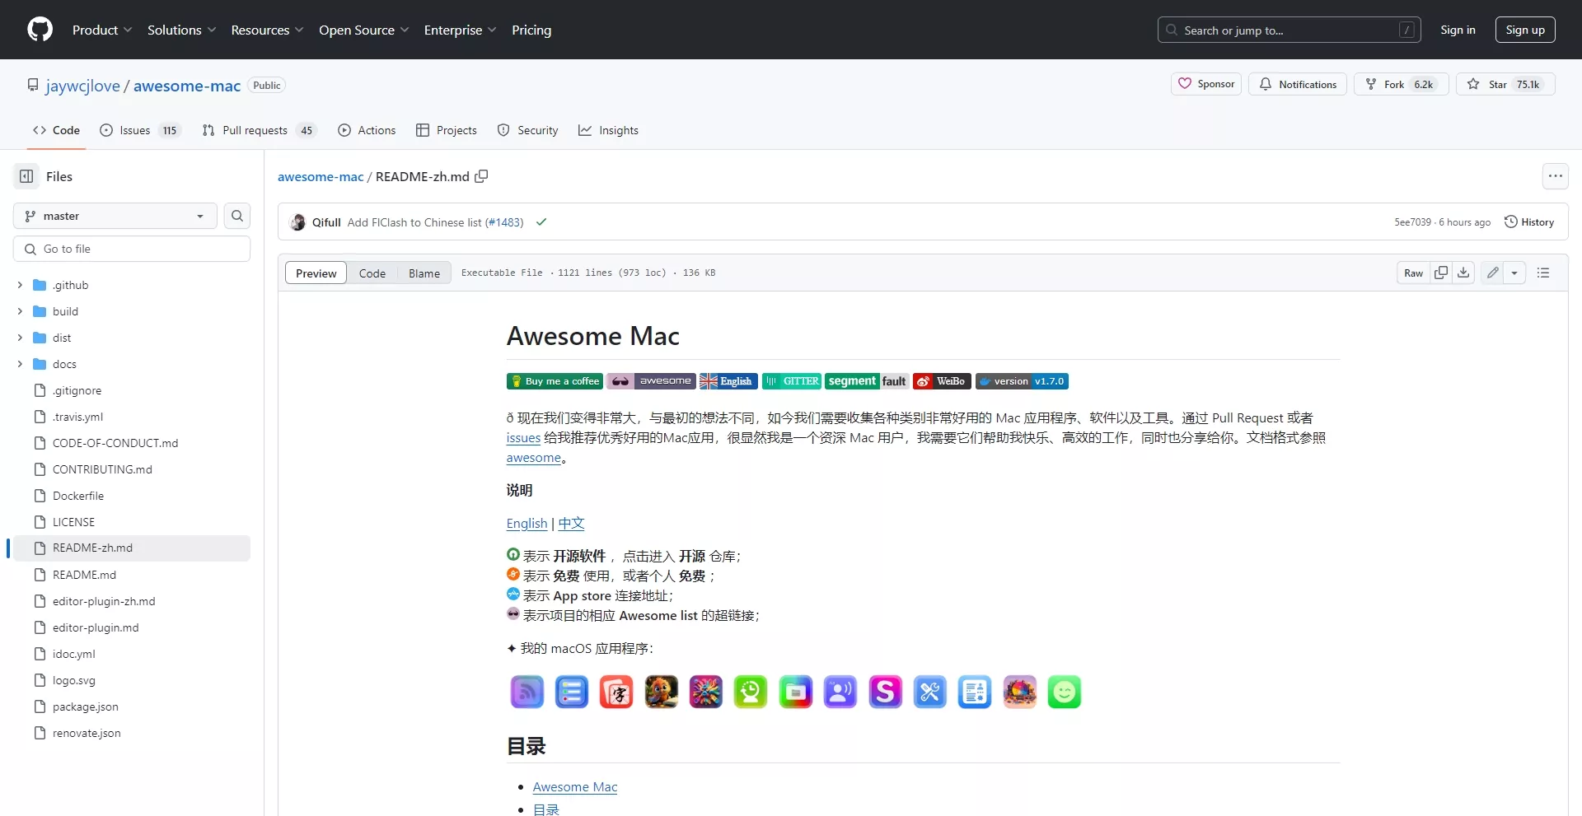Star the awesome-mac repository

coord(1505,84)
